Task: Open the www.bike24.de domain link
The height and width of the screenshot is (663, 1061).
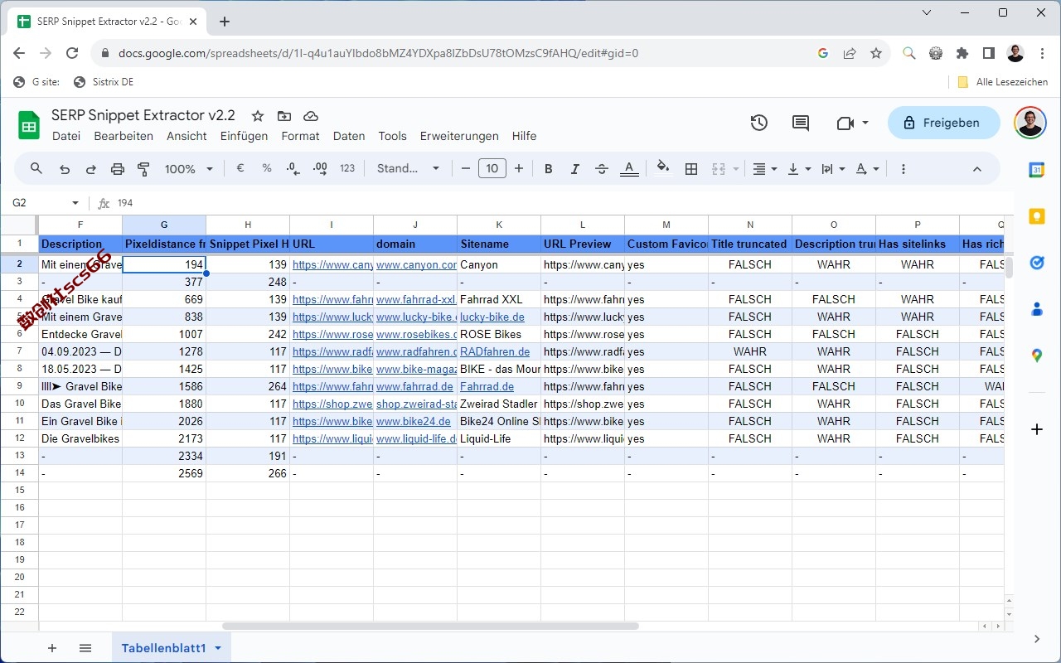Action: [412, 422]
